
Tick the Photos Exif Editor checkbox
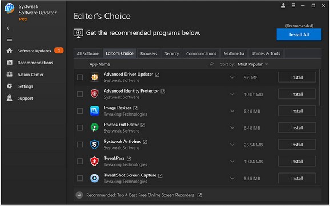coord(80,127)
